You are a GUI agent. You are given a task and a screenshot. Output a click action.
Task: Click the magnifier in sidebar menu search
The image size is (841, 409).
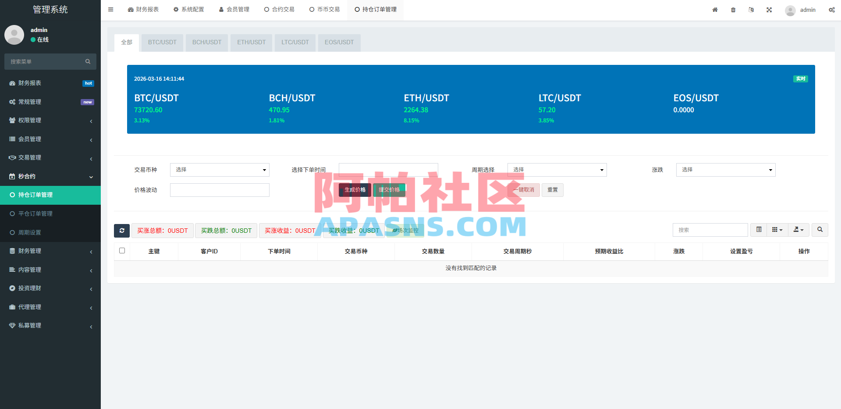88,62
